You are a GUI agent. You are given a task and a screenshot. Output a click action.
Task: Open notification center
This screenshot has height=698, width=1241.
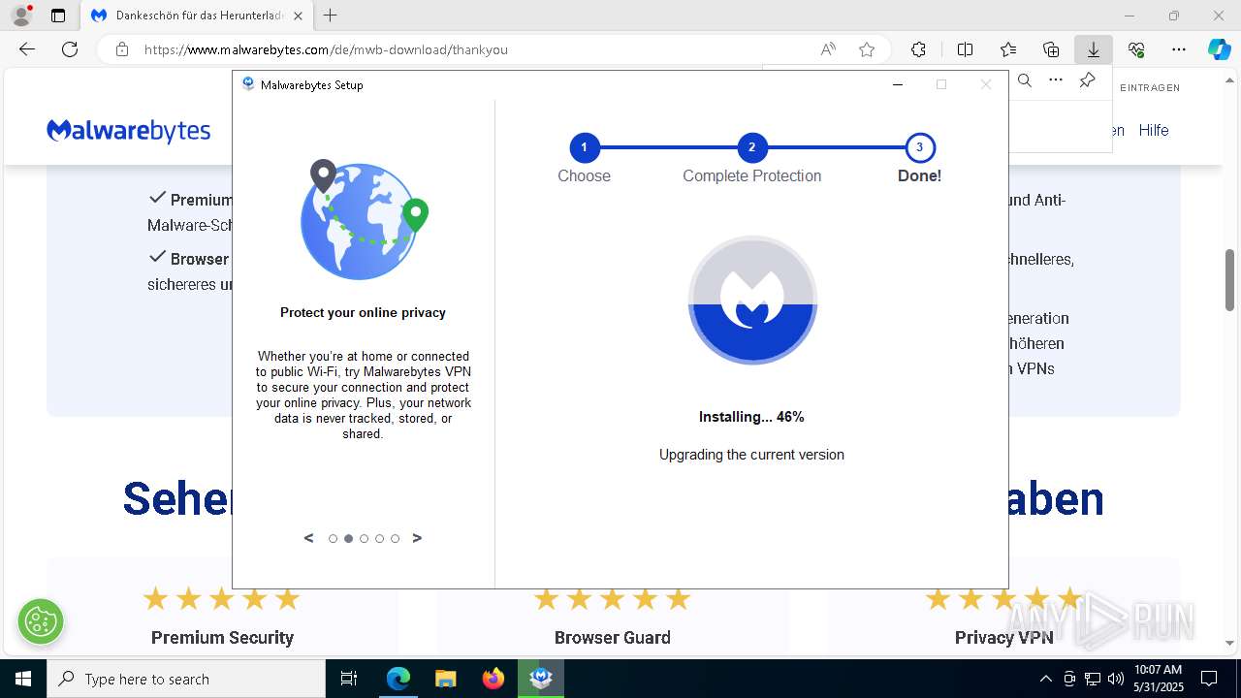pyautogui.click(x=1209, y=679)
